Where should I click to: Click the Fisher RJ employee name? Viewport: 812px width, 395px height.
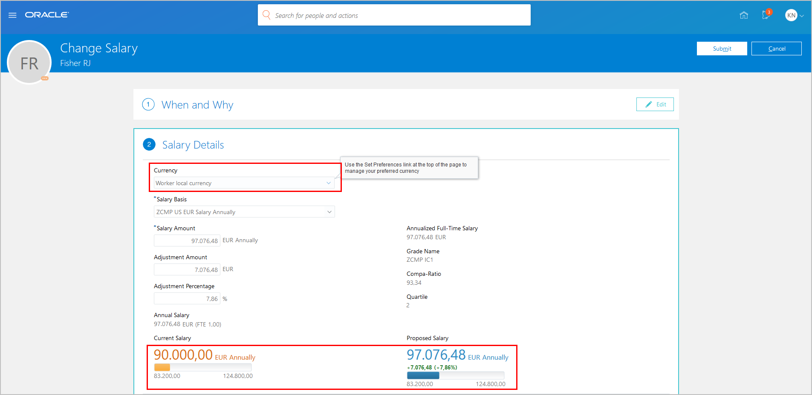click(x=75, y=63)
